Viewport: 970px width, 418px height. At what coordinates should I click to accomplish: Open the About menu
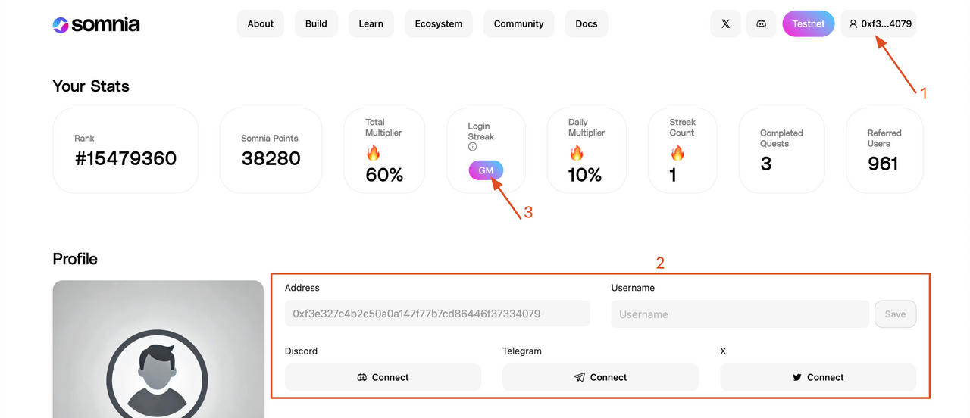coord(260,24)
